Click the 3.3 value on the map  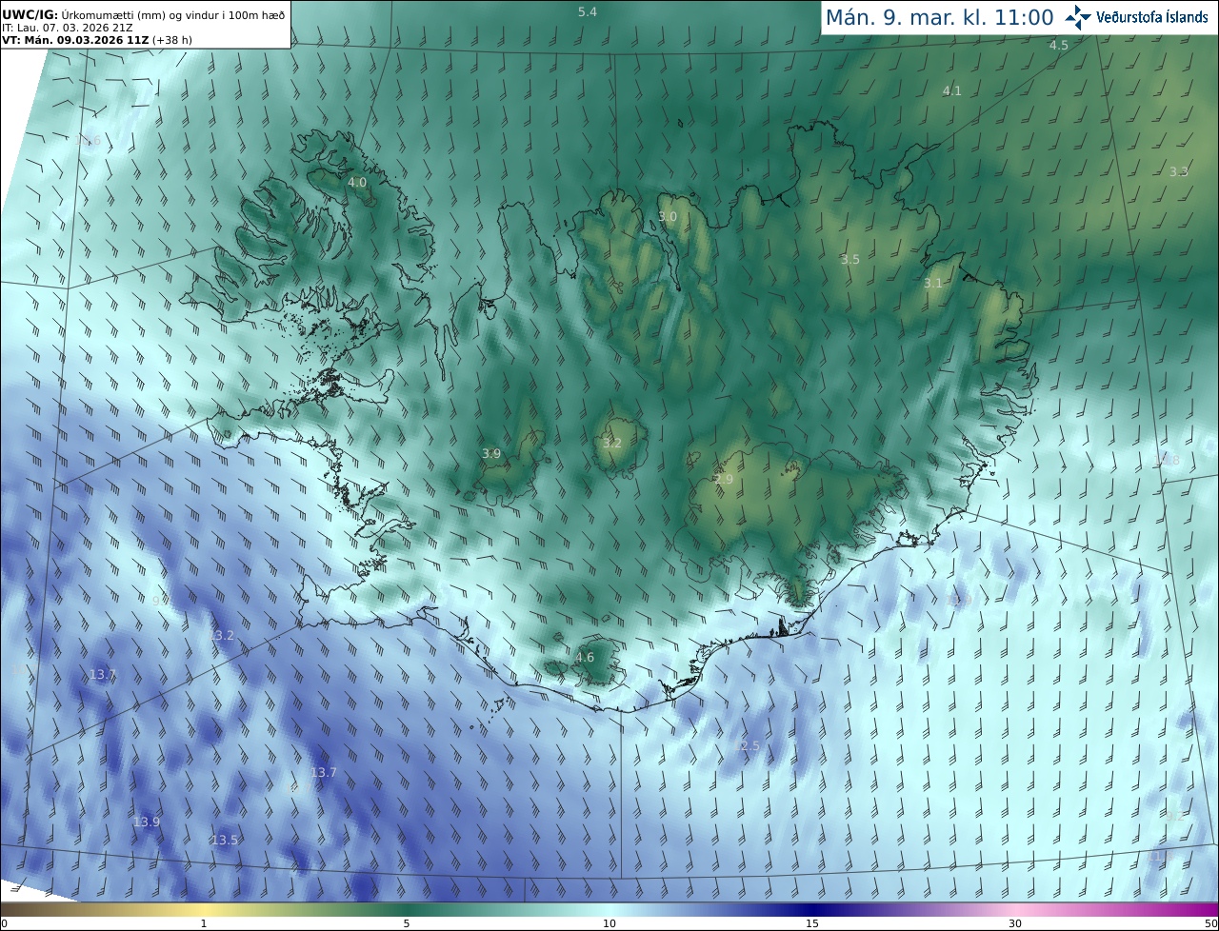(1179, 171)
